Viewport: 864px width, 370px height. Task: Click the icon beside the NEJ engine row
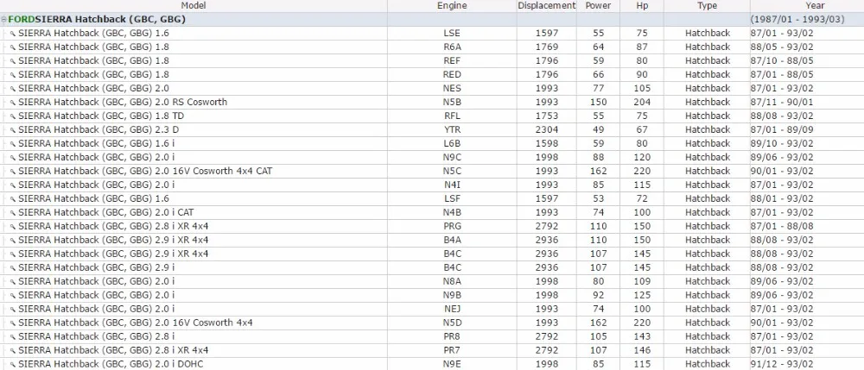click(x=13, y=309)
